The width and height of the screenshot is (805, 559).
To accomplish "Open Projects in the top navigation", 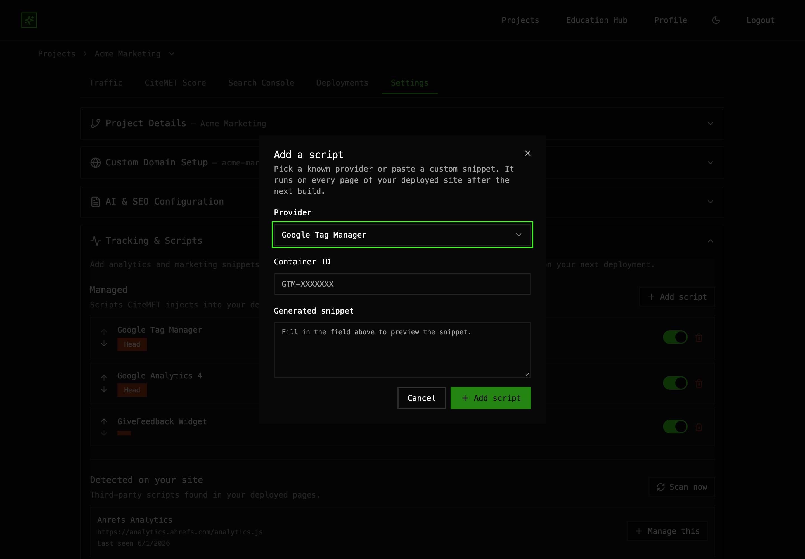I will coord(520,20).
